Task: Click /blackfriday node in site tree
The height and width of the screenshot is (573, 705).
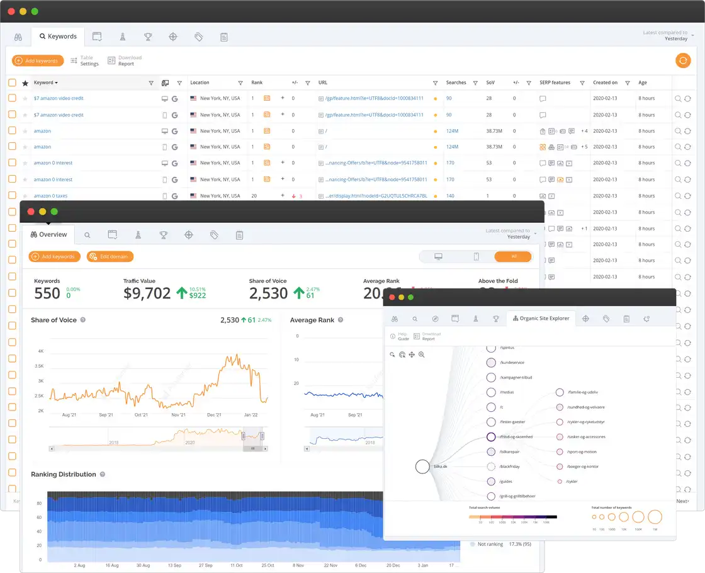Action: coord(491,467)
